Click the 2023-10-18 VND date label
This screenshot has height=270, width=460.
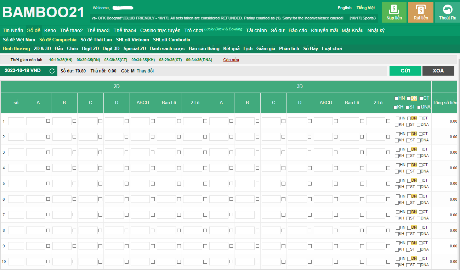click(x=23, y=71)
